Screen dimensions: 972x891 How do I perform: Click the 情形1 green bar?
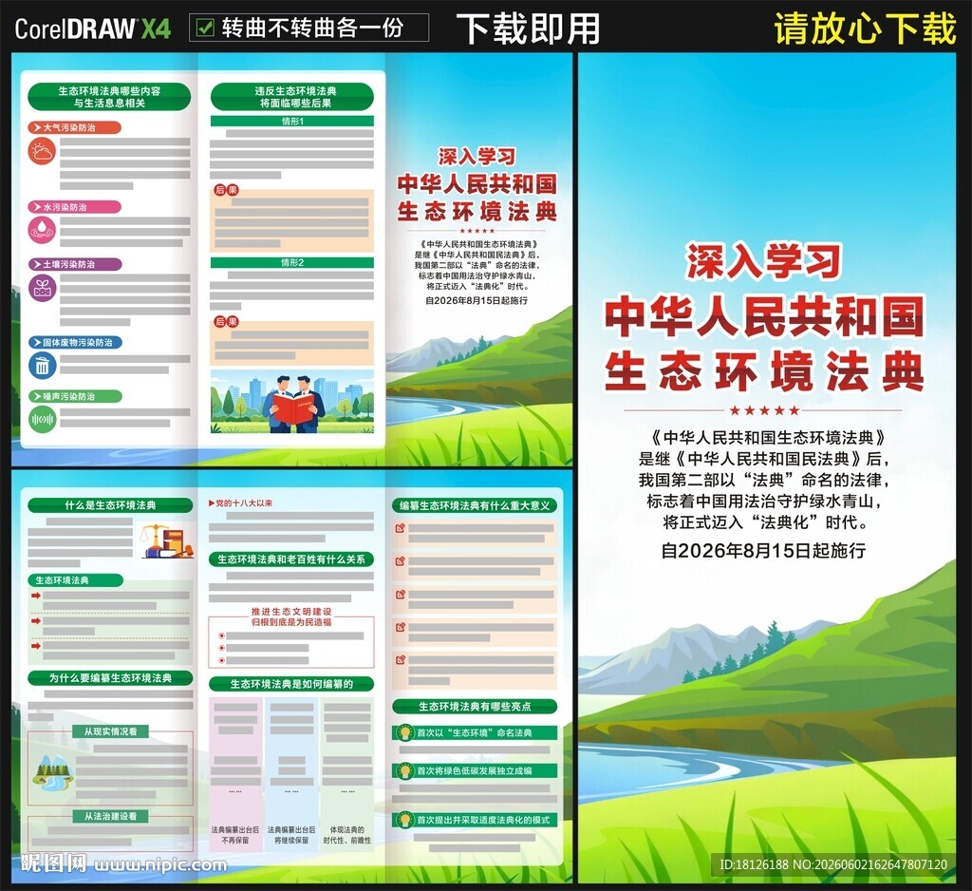292,121
